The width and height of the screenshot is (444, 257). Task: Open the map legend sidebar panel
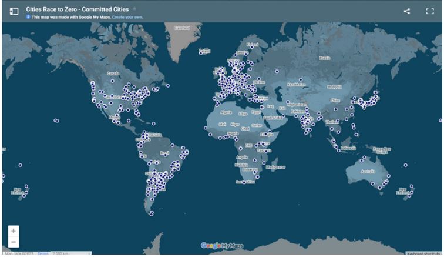pyautogui.click(x=14, y=11)
